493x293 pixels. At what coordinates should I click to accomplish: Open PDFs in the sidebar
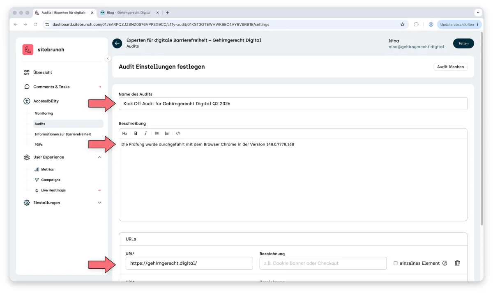click(39, 145)
